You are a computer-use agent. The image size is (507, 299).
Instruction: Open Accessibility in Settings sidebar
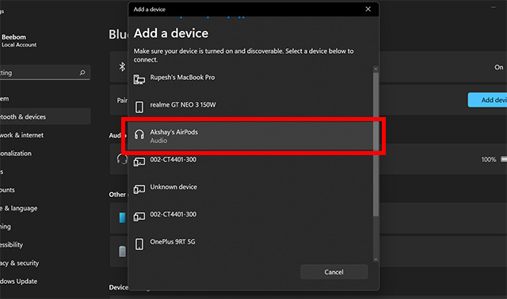click(x=45, y=244)
